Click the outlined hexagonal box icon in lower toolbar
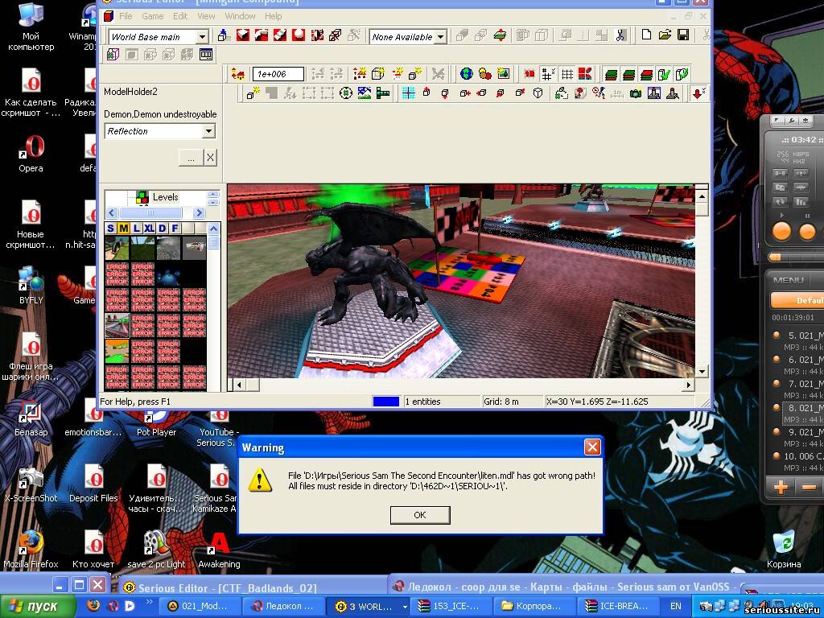The image size is (824, 618). (x=538, y=94)
